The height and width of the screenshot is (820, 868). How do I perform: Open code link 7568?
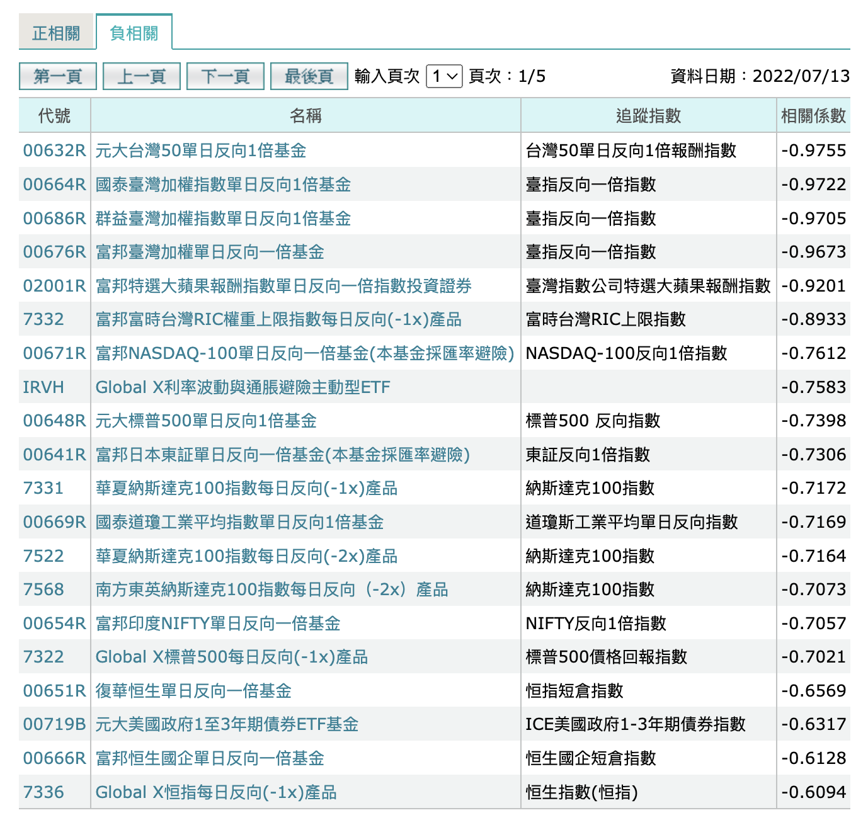tap(43, 589)
